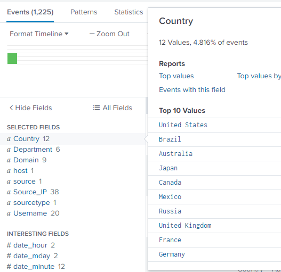This screenshot has width=281, height=272.
Task: Open All Fields
Action: (113, 108)
